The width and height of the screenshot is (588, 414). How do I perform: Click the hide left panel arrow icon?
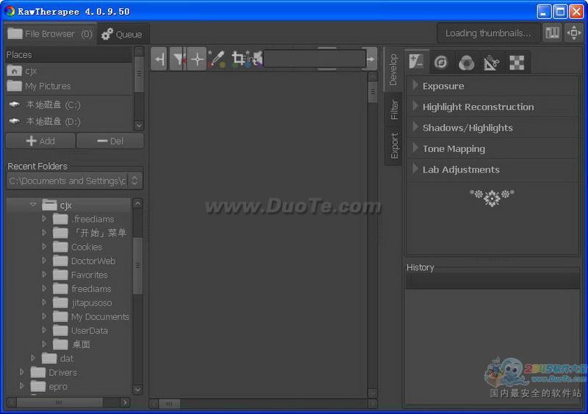point(159,59)
